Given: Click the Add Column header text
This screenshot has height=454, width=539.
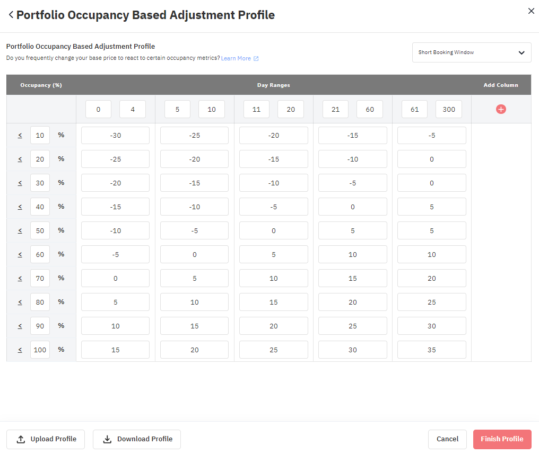Looking at the screenshot, I should [501, 85].
